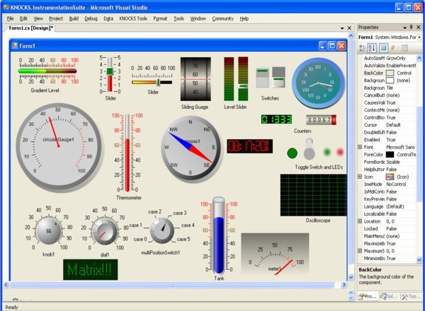The image size is (425, 311).
Task: Select the Oscilloscope grid control
Action: (x=313, y=195)
